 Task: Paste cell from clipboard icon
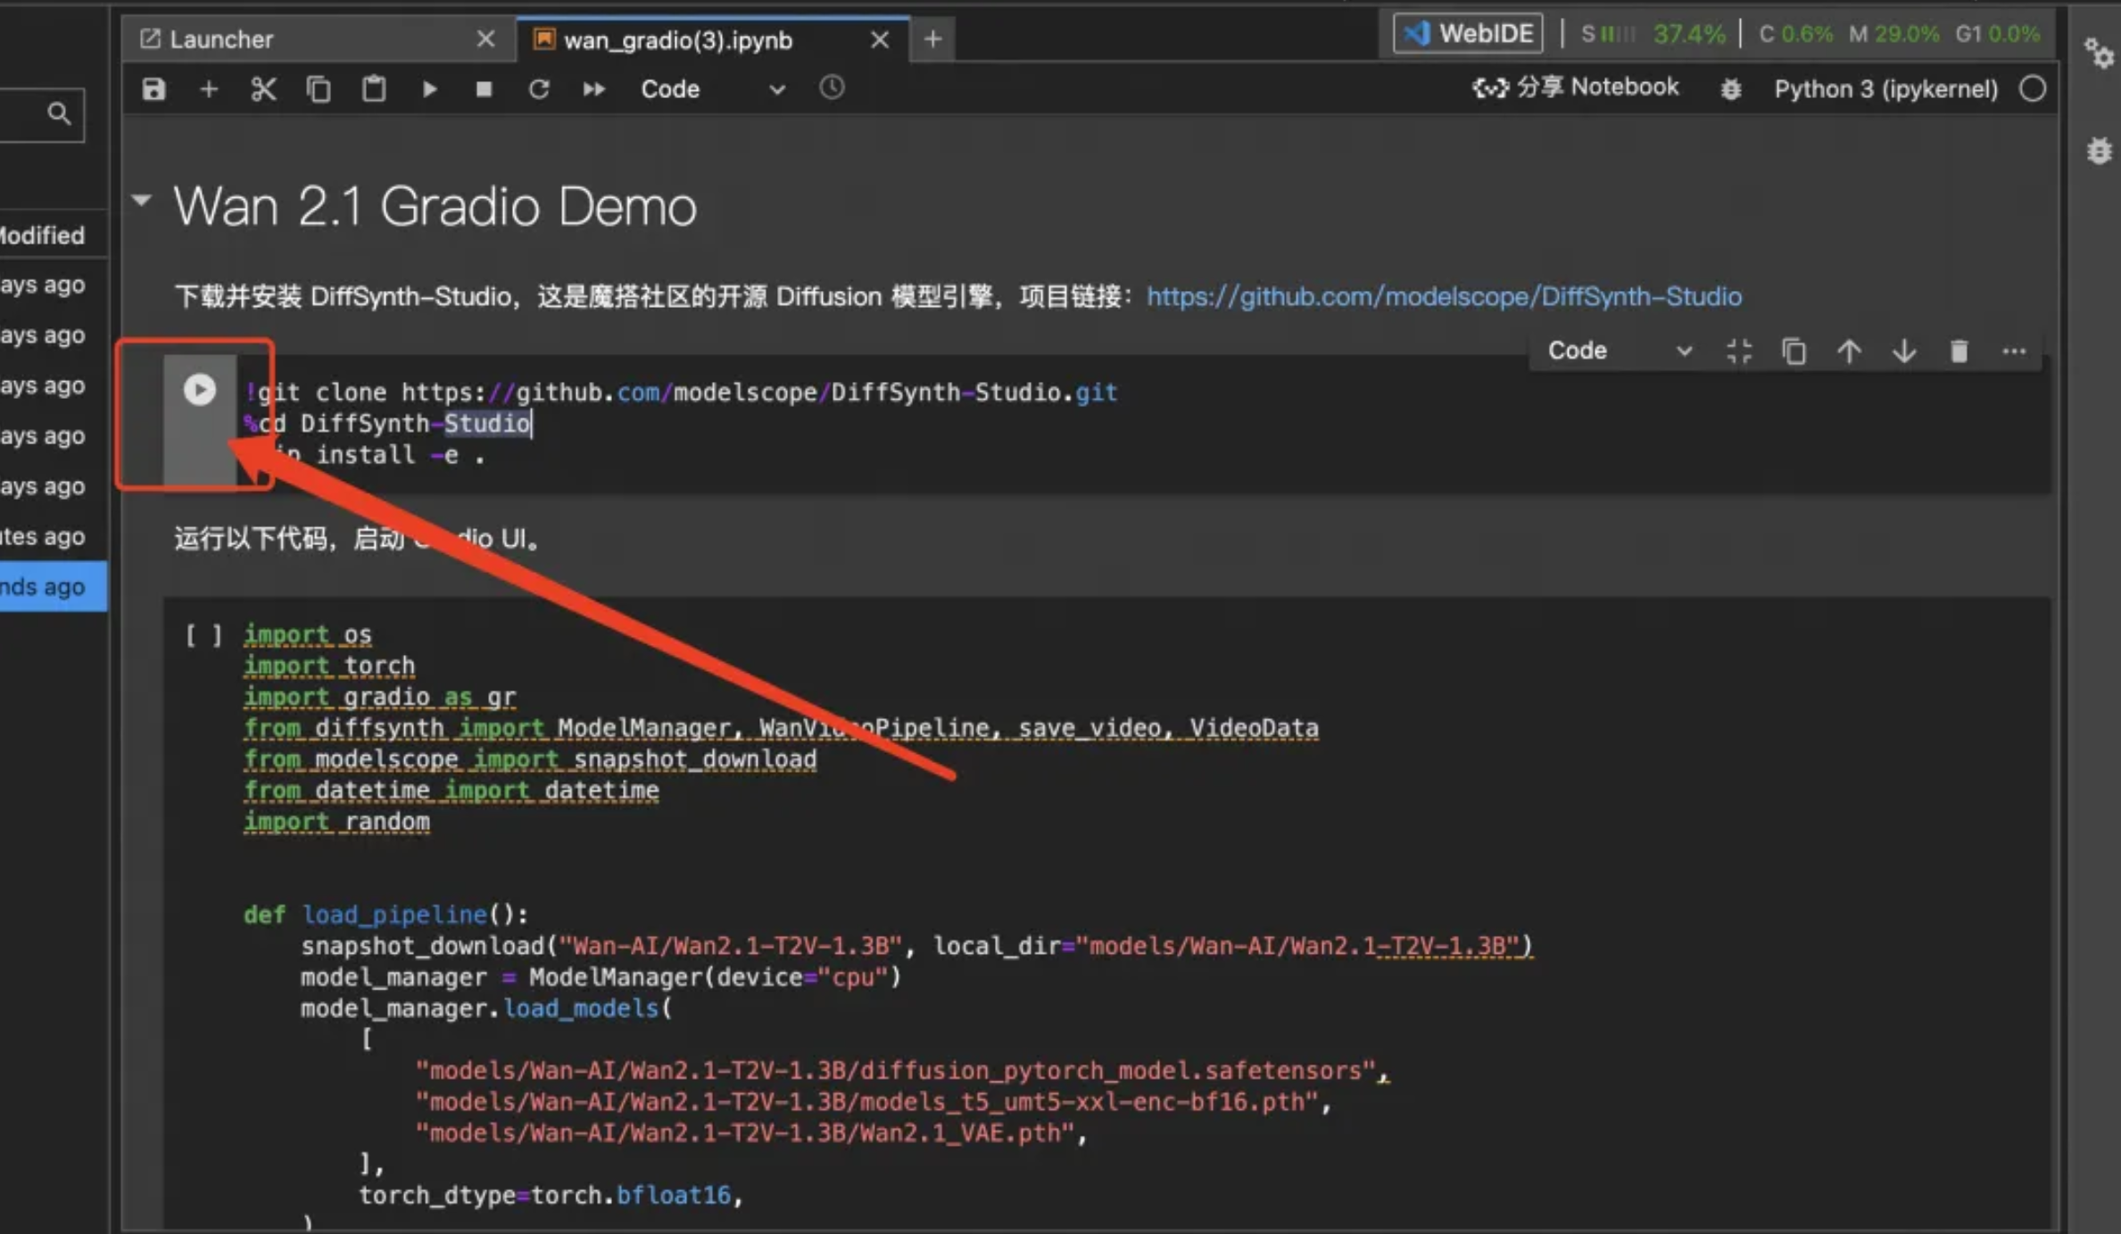tap(374, 89)
